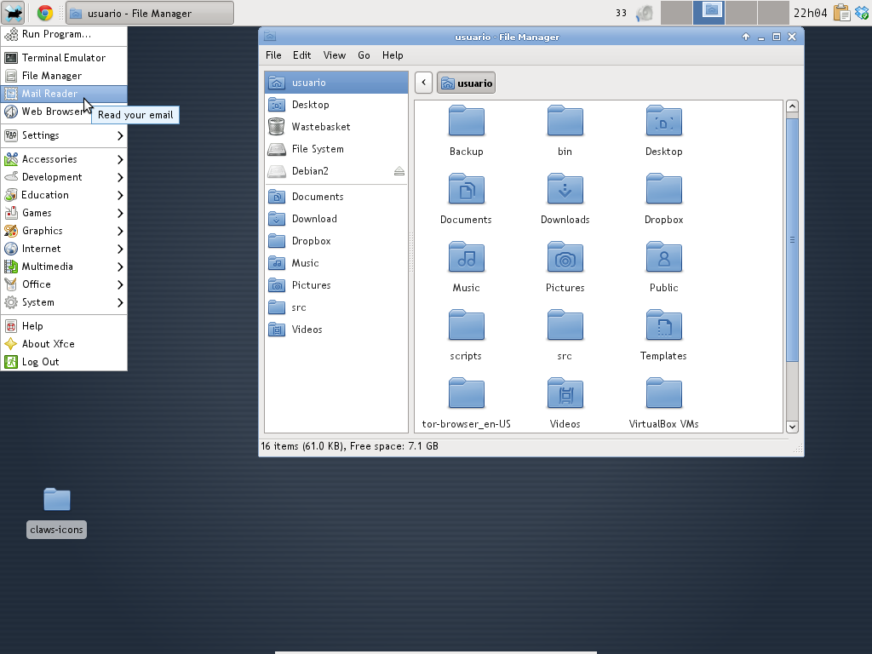Select the Documents folder in the file pane
This screenshot has width=872, height=654.
[x=466, y=190]
